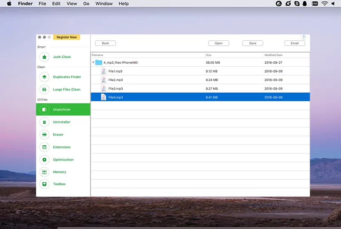Click the Wi-Fi icon in menu bar

click(324, 4)
